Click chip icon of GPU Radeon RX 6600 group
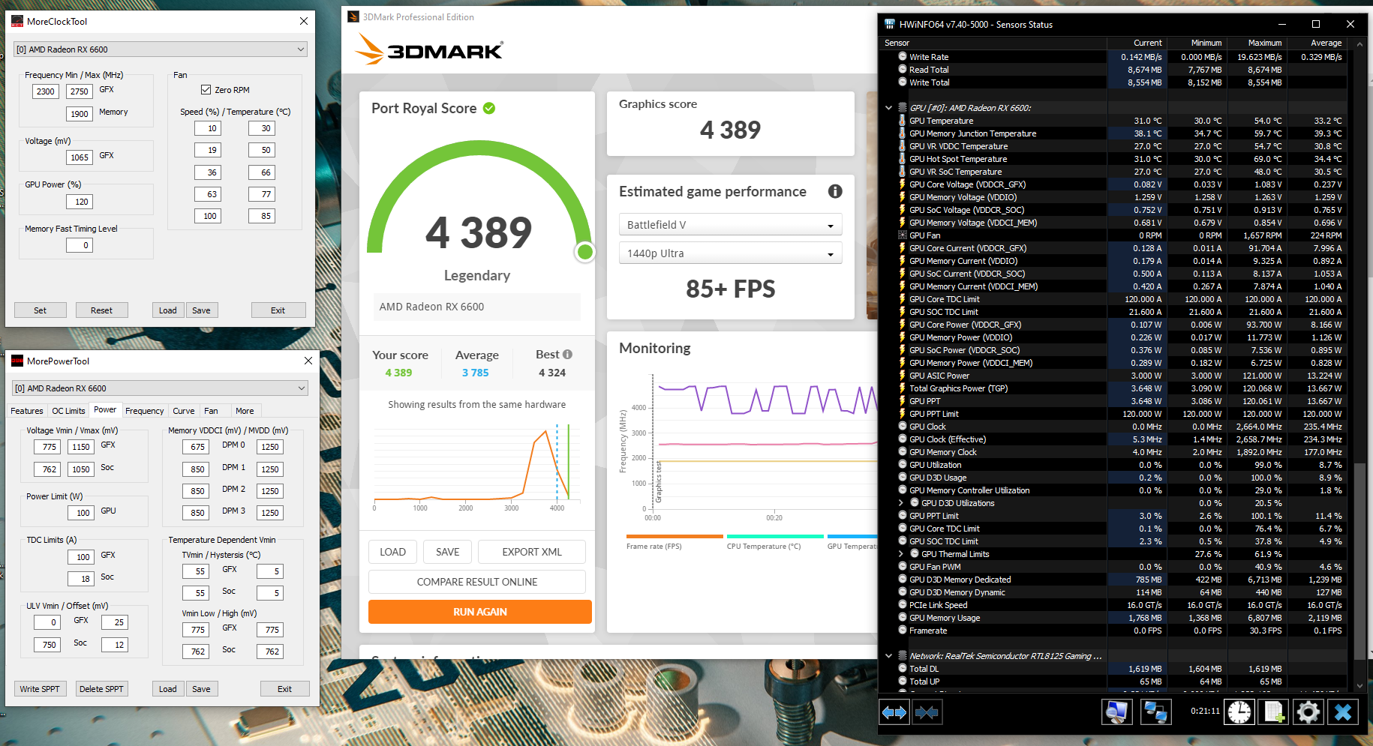This screenshot has width=1373, height=746. tap(903, 108)
